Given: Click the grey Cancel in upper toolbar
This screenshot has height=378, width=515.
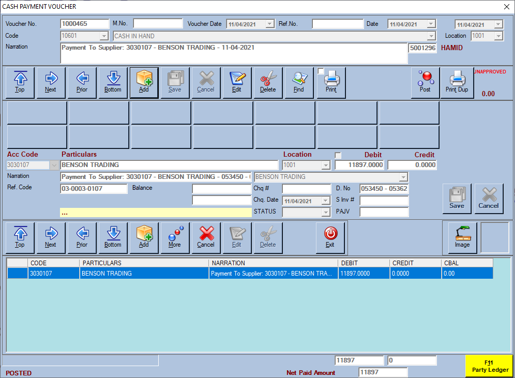Looking at the screenshot, I should [x=206, y=83].
